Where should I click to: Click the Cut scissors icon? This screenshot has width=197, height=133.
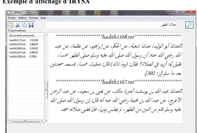(x=18, y=25)
